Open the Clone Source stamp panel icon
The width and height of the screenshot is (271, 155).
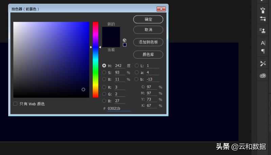pos(263,30)
